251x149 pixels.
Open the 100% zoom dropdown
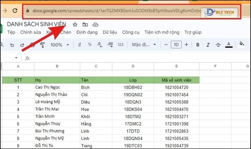click(x=59, y=45)
